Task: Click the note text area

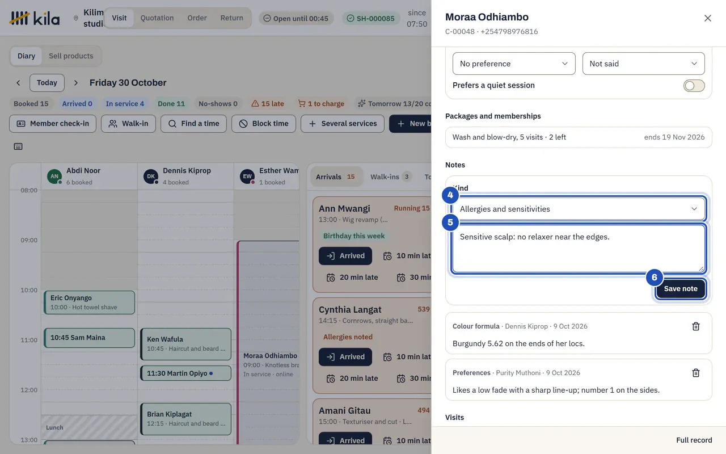Action: coord(579,249)
